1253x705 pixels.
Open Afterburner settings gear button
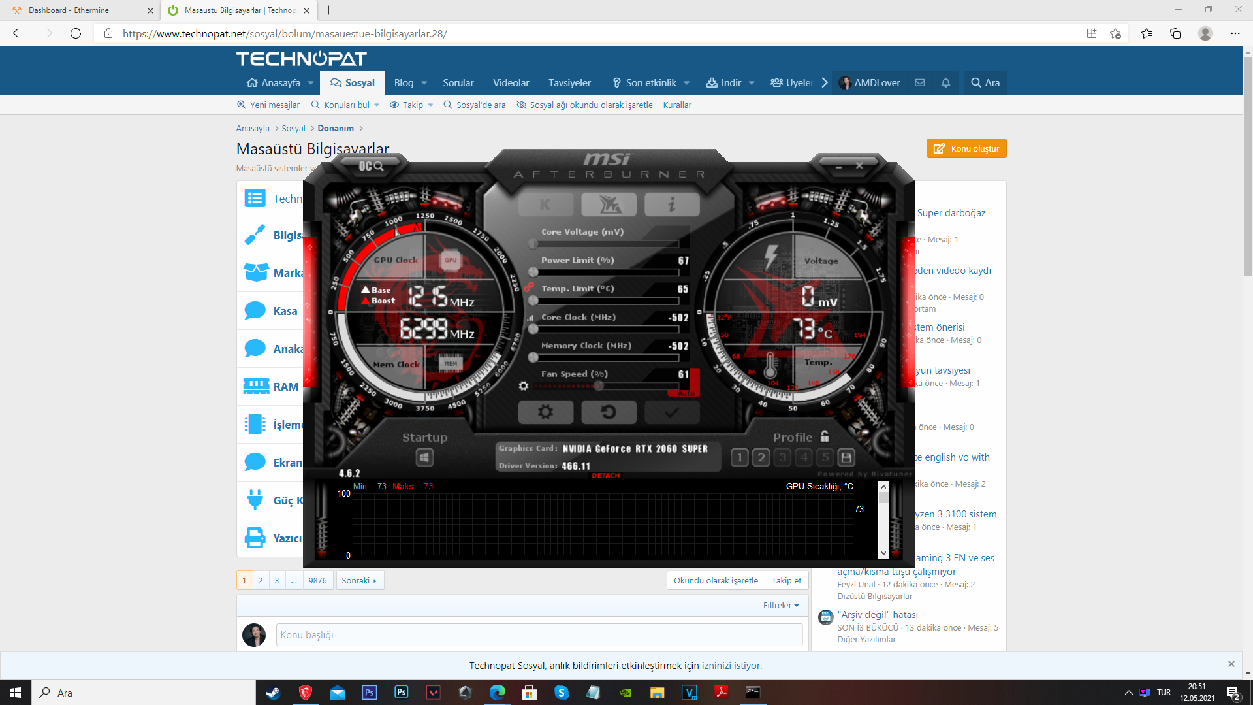coord(545,412)
